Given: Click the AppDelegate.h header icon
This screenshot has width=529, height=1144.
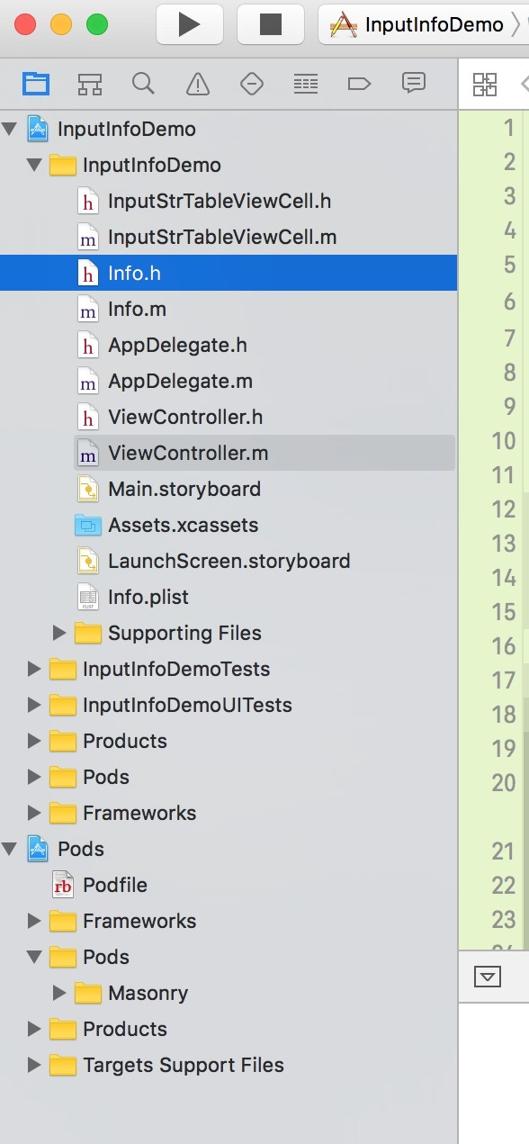Looking at the screenshot, I should click(x=88, y=345).
